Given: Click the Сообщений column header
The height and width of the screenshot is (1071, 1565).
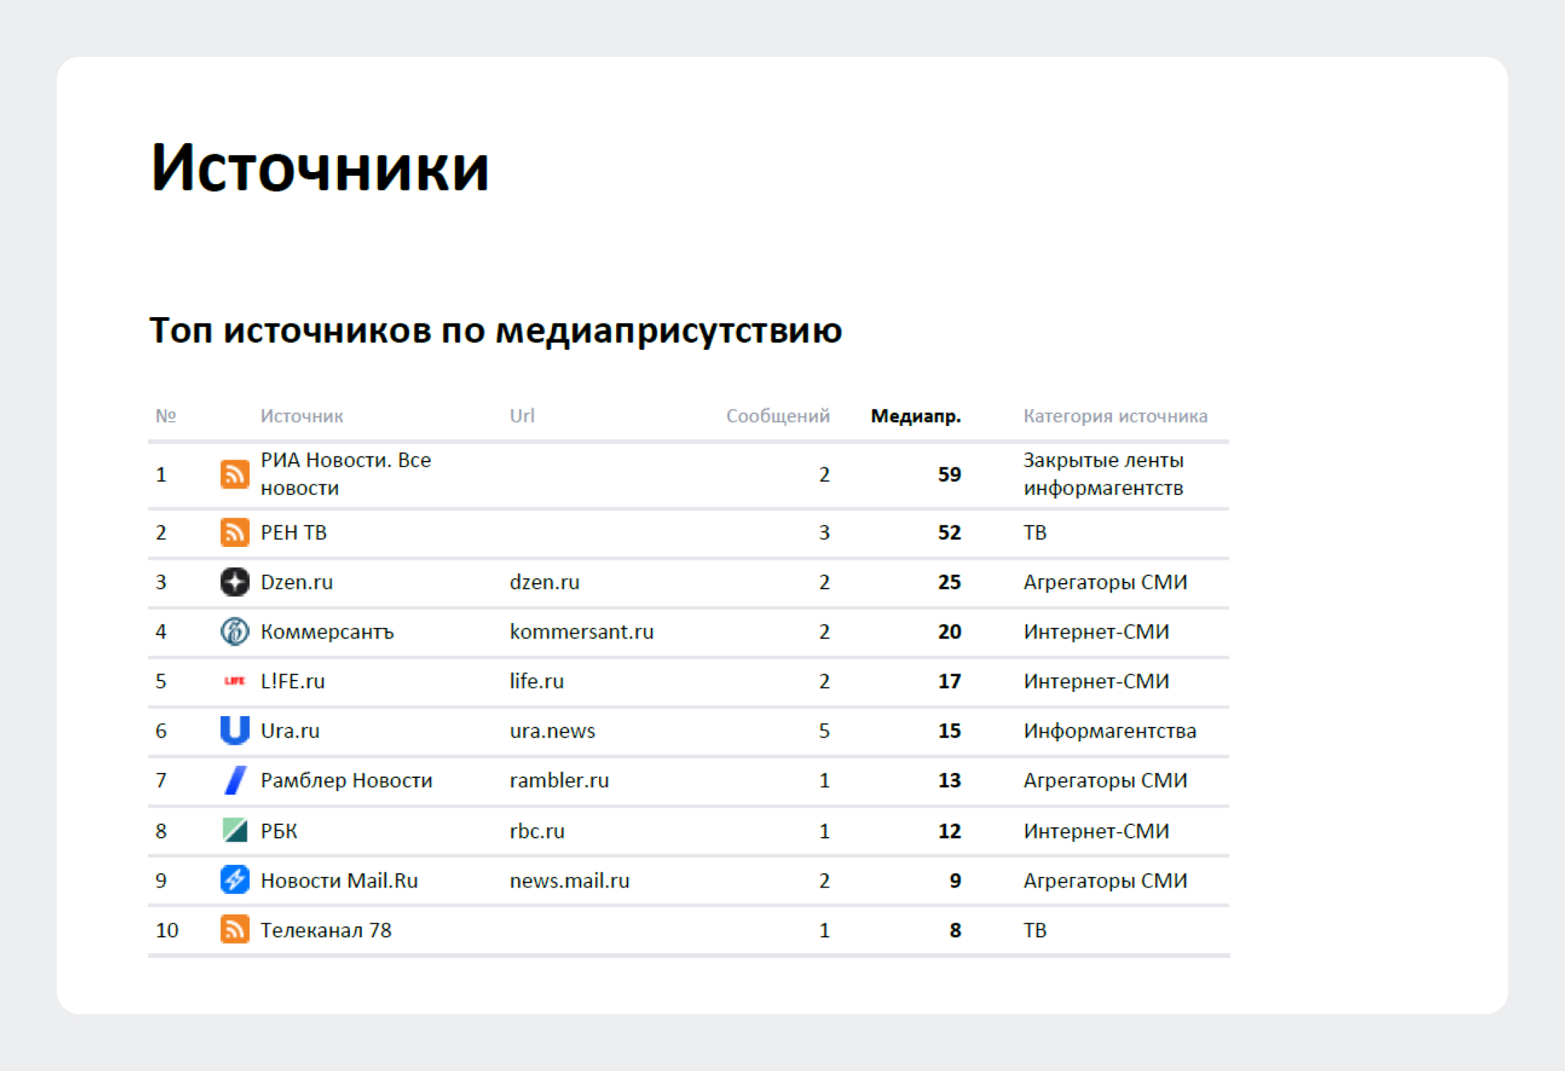Looking at the screenshot, I should 778,416.
